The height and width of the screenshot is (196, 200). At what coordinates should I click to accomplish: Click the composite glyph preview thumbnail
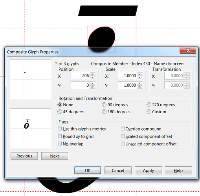click(31, 129)
